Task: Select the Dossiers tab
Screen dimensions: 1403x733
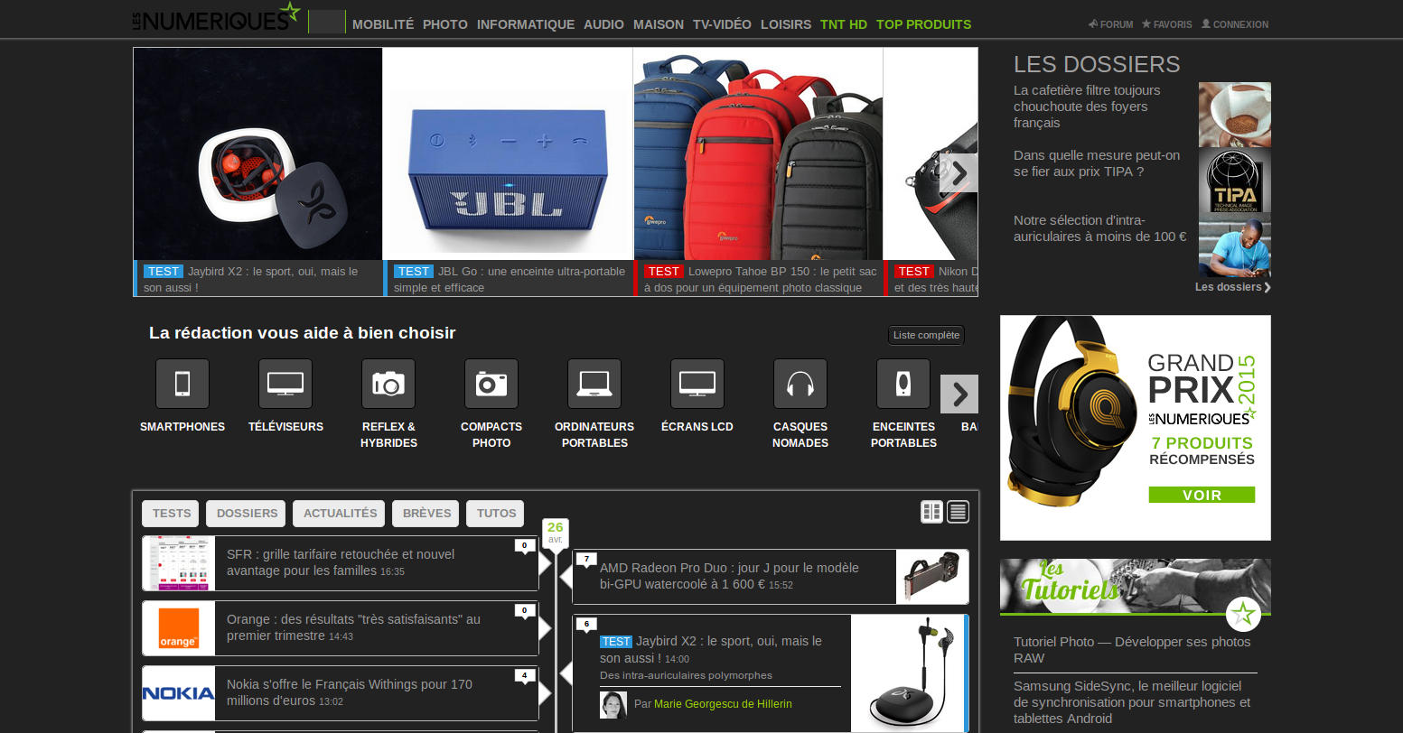Action: tap(247, 514)
